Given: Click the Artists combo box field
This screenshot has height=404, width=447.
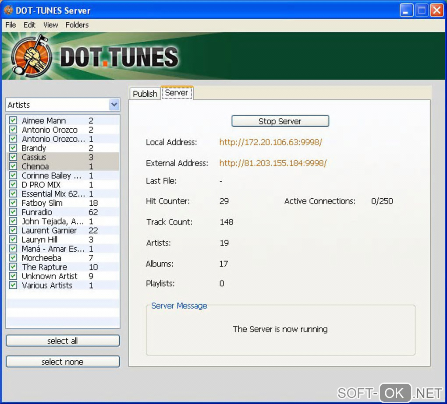Looking at the screenshot, I should click(x=62, y=105).
